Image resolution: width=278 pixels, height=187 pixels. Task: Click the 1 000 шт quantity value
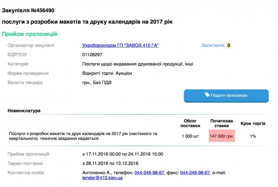(x=190, y=136)
